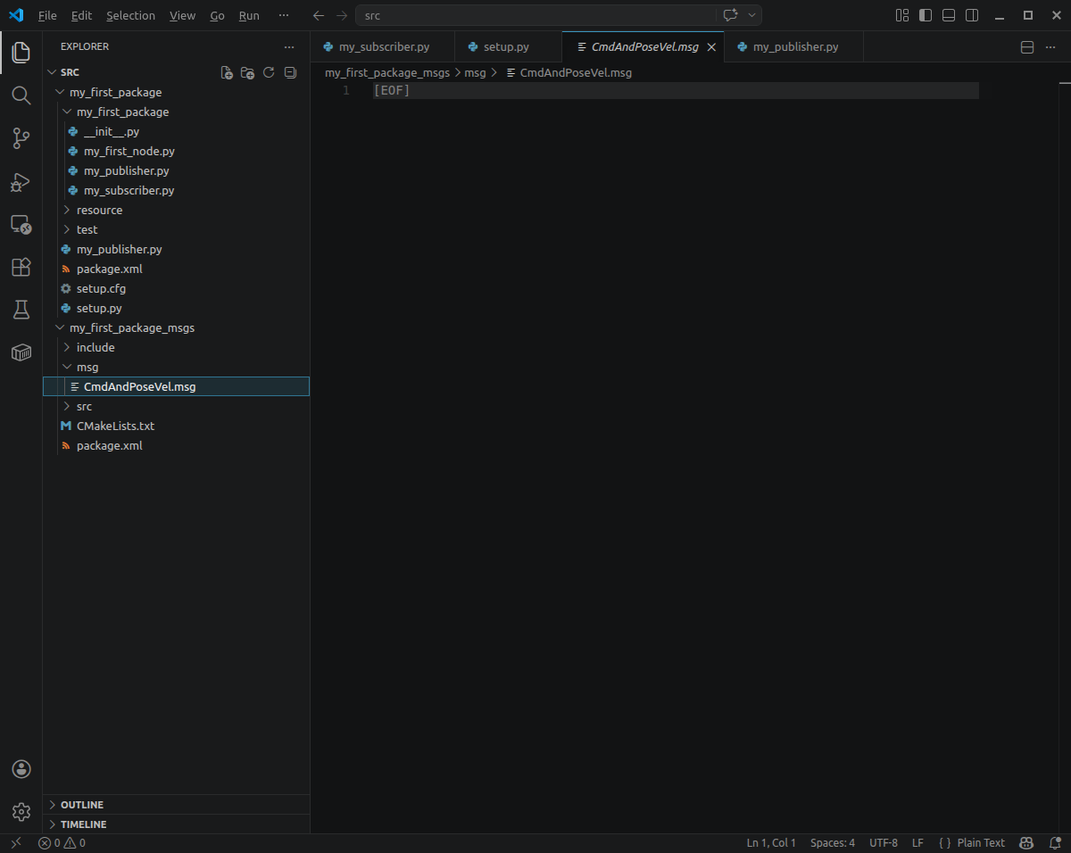Open the Edit menu
1071x853 pixels.
click(81, 15)
